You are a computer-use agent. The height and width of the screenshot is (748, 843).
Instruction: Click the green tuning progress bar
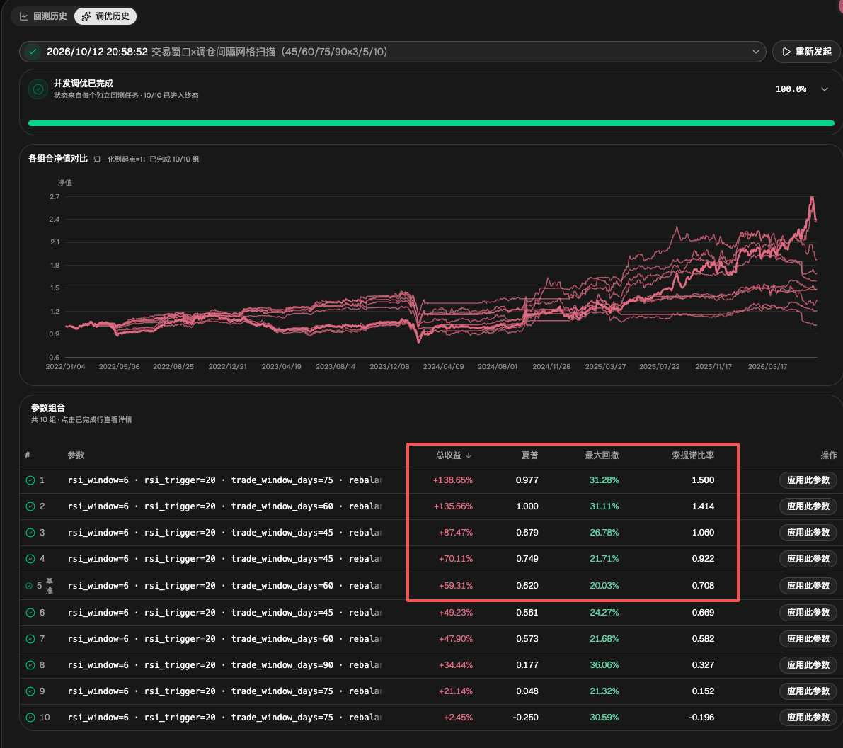(431, 123)
